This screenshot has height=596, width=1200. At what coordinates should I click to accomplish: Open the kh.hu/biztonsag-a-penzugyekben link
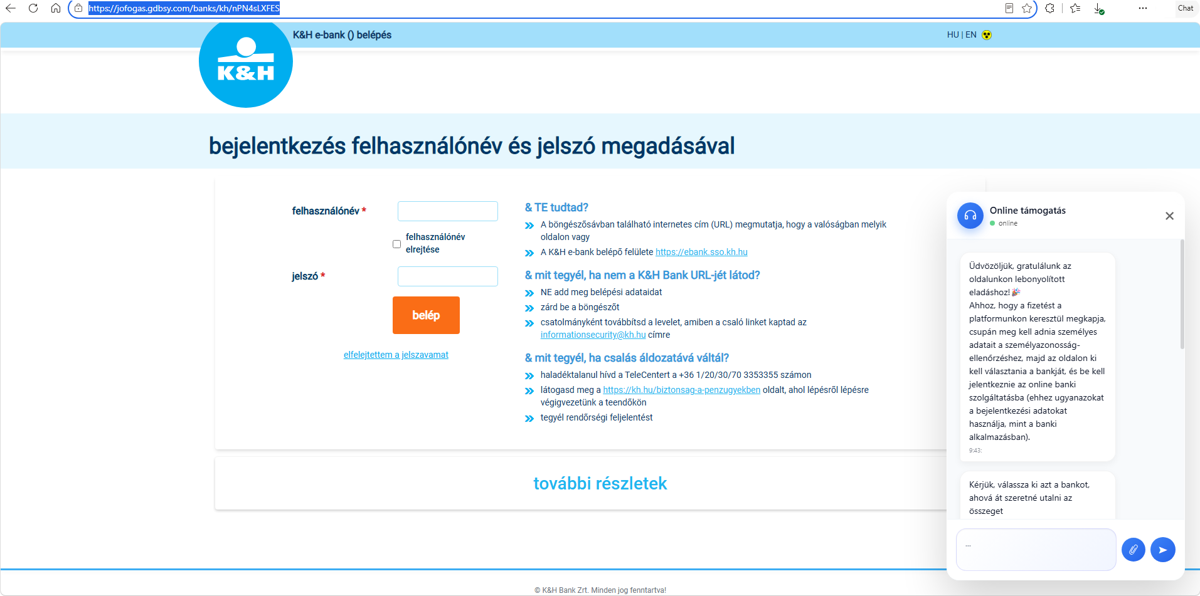(681, 390)
